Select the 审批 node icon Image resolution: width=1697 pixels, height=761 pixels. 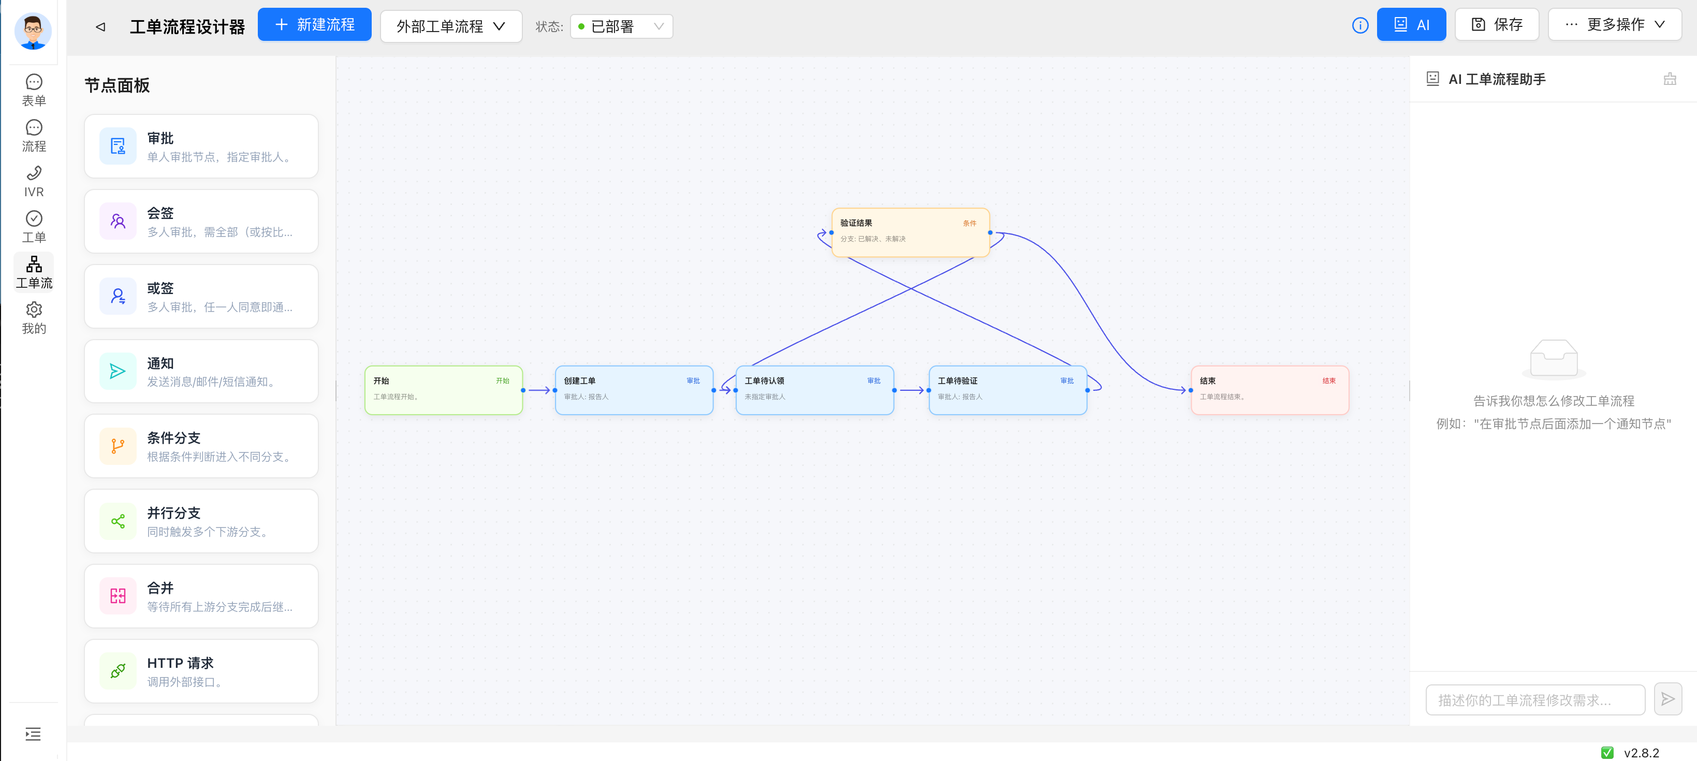(118, 147)
